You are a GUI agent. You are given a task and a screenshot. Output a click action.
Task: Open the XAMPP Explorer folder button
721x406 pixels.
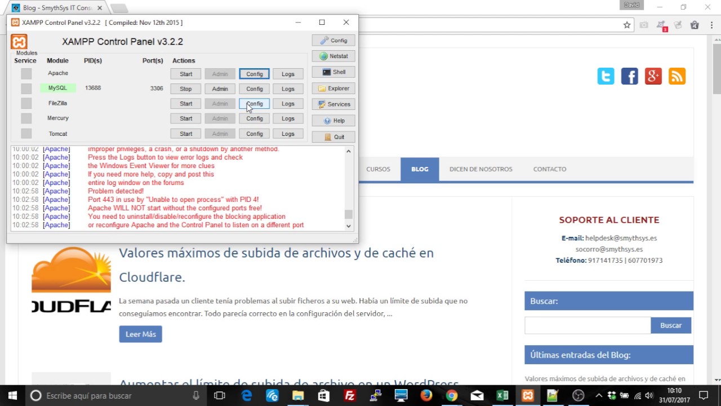click(x=333, y=89)
